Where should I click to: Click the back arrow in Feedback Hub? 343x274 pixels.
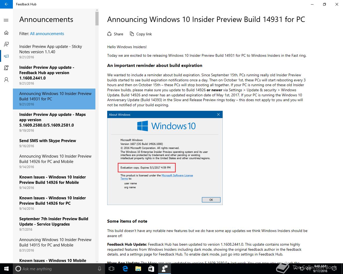tap(6, 4)
